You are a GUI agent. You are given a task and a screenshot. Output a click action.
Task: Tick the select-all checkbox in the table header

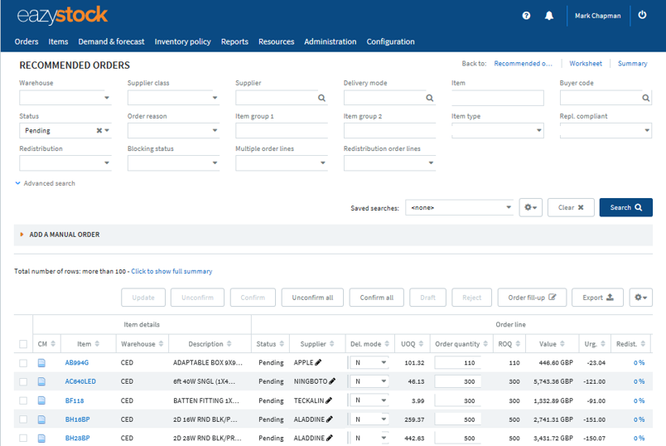(23, 344)
